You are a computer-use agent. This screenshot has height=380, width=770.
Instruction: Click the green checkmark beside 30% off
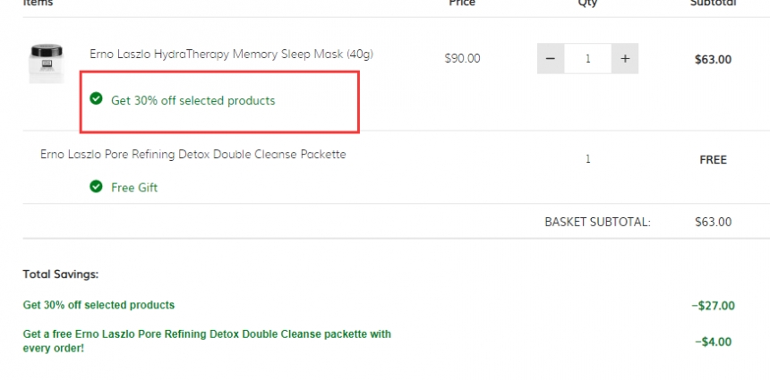96,98
